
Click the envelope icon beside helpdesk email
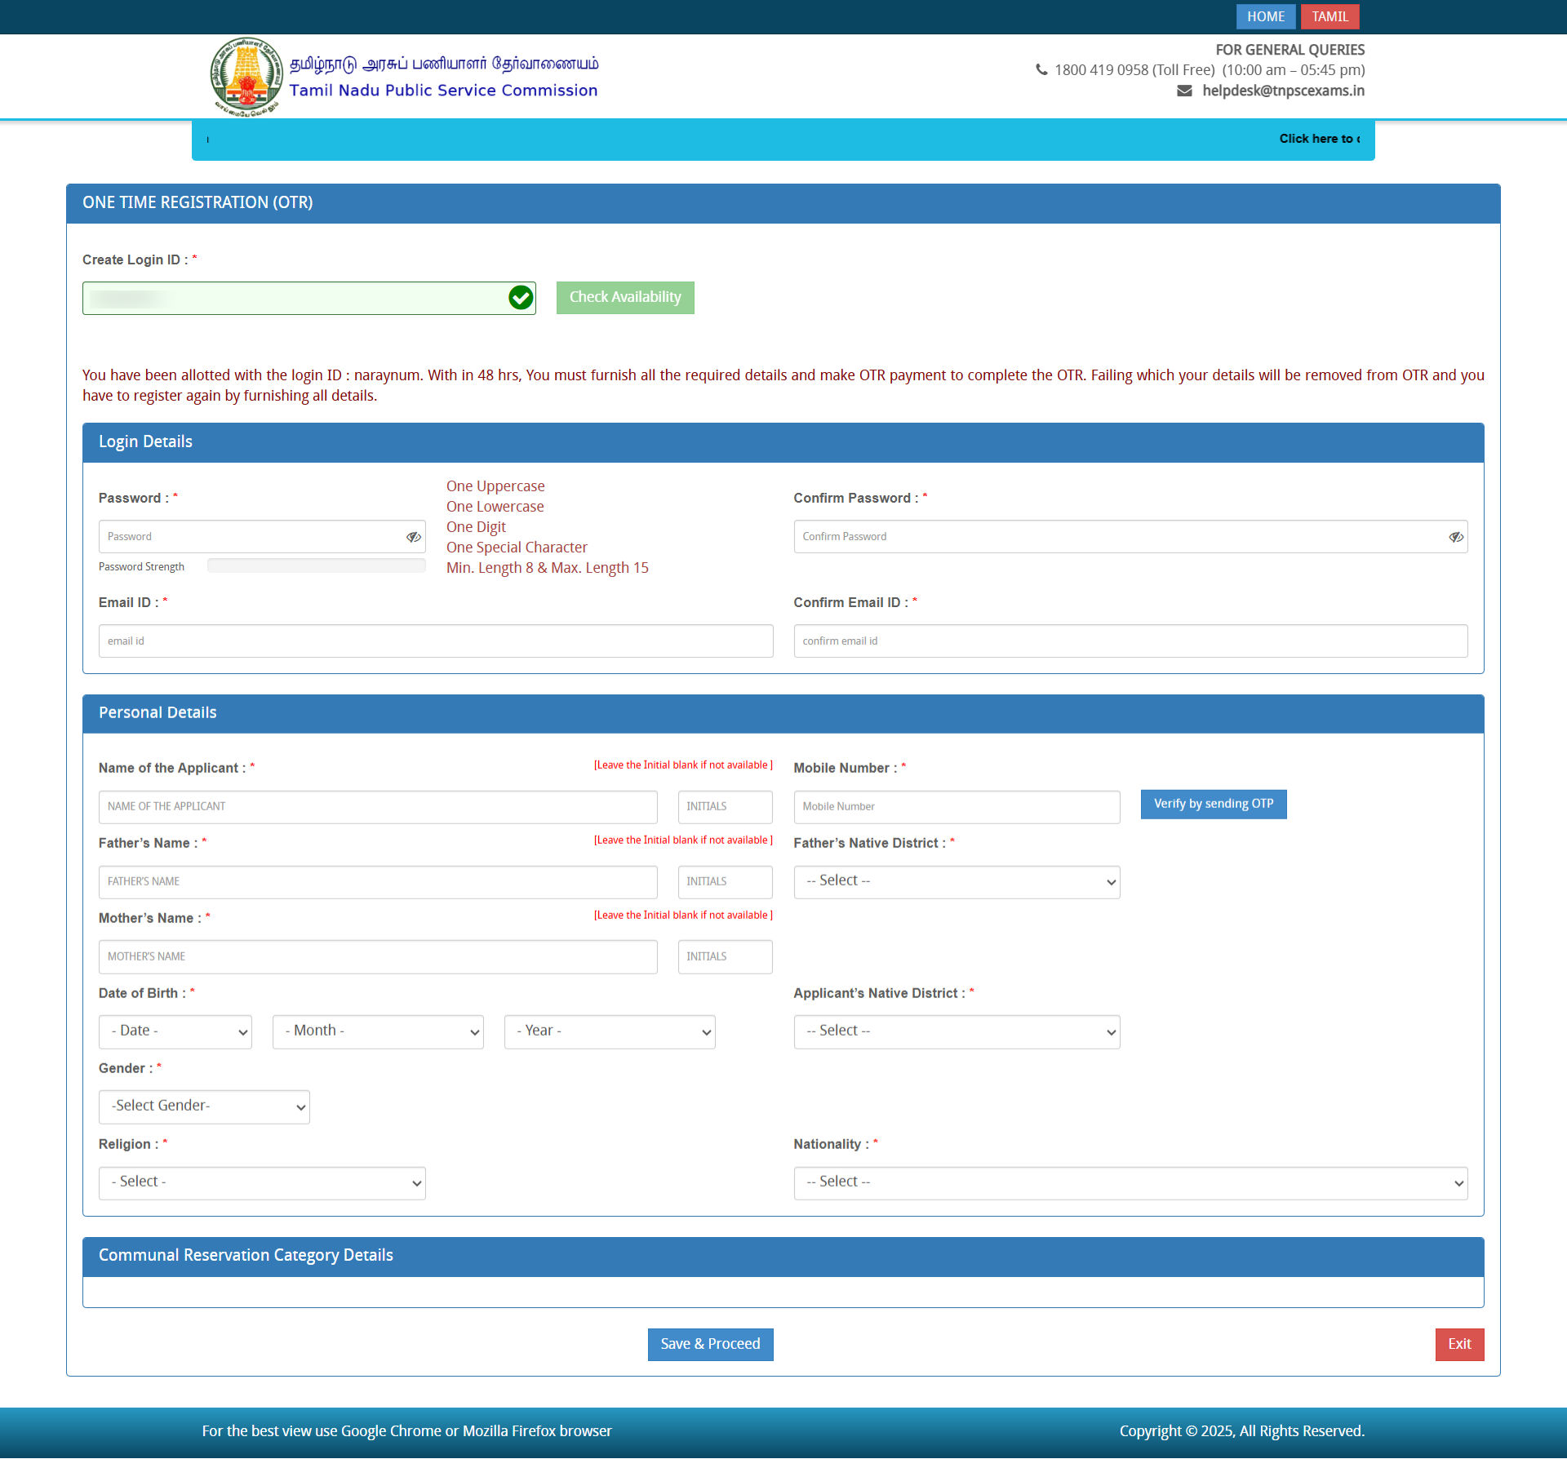tap(1184, 91)
